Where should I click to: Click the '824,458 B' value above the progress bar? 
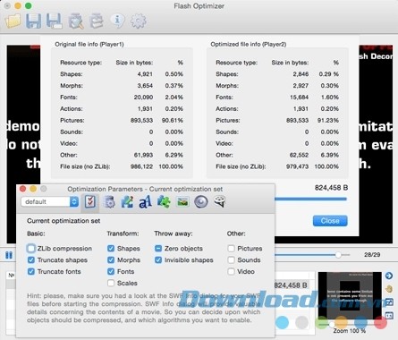click(x=331, y=188)
